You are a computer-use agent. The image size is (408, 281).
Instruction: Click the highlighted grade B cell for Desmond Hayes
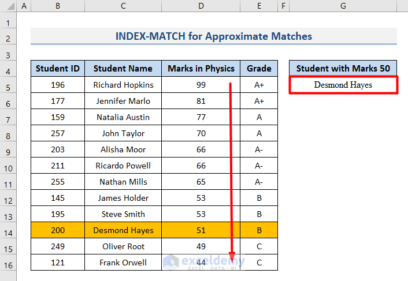tap(259, 230)
